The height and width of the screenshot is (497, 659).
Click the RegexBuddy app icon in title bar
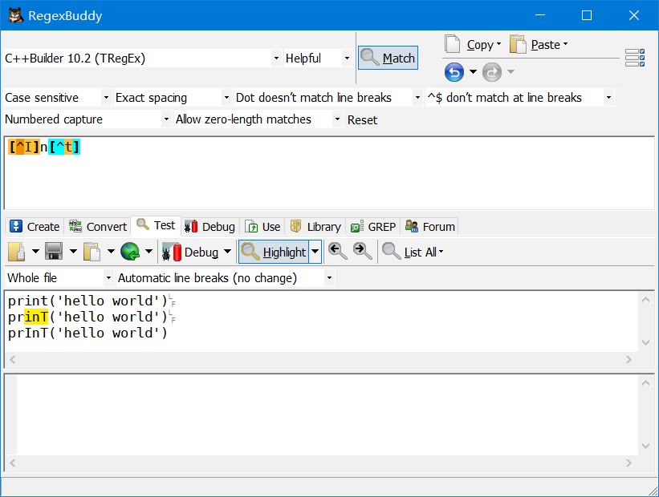point(15,15)
